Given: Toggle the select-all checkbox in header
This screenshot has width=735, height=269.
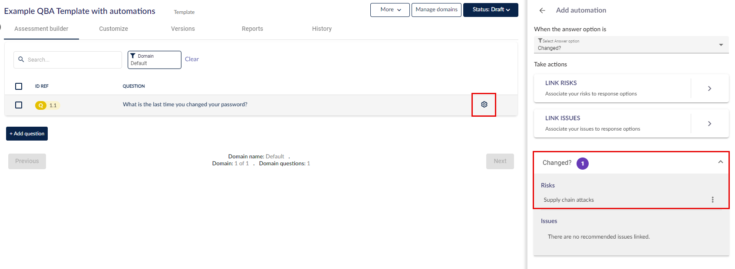Looking at the screenshot, I should (19, 86).
